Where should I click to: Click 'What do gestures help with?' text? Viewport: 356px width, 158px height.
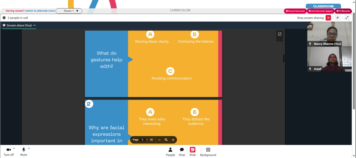(106, 60)
